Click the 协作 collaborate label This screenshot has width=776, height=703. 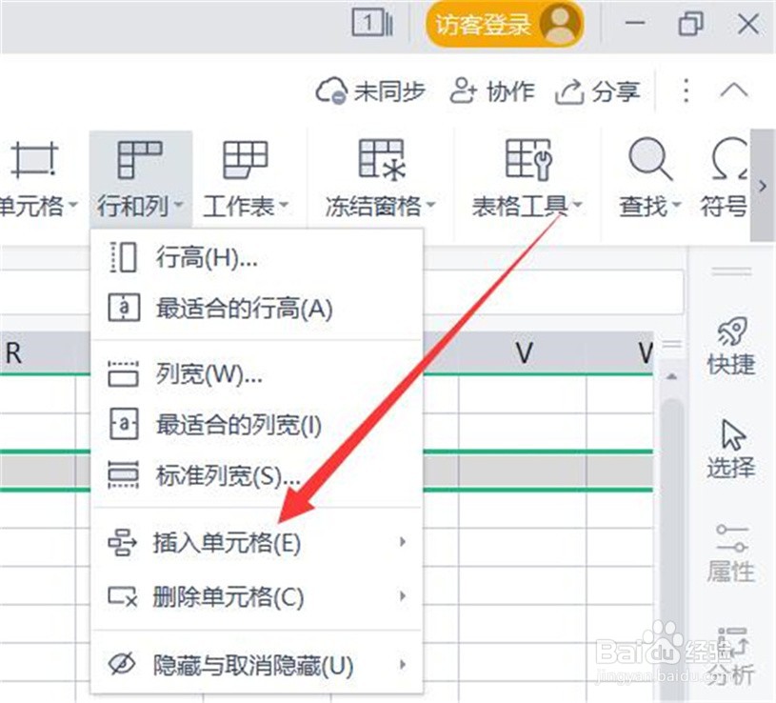(510, 91)
